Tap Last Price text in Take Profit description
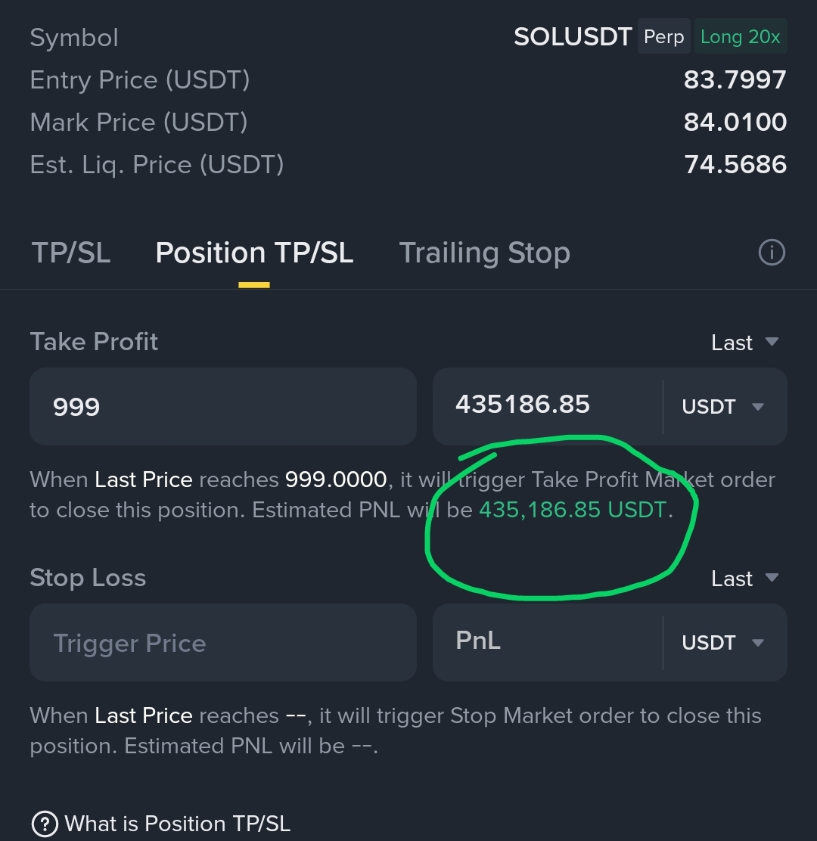Viewport: 817px width, 841px height. 144,479
